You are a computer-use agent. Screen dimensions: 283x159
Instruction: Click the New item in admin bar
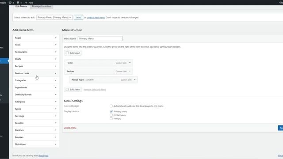tap(29, 3)
